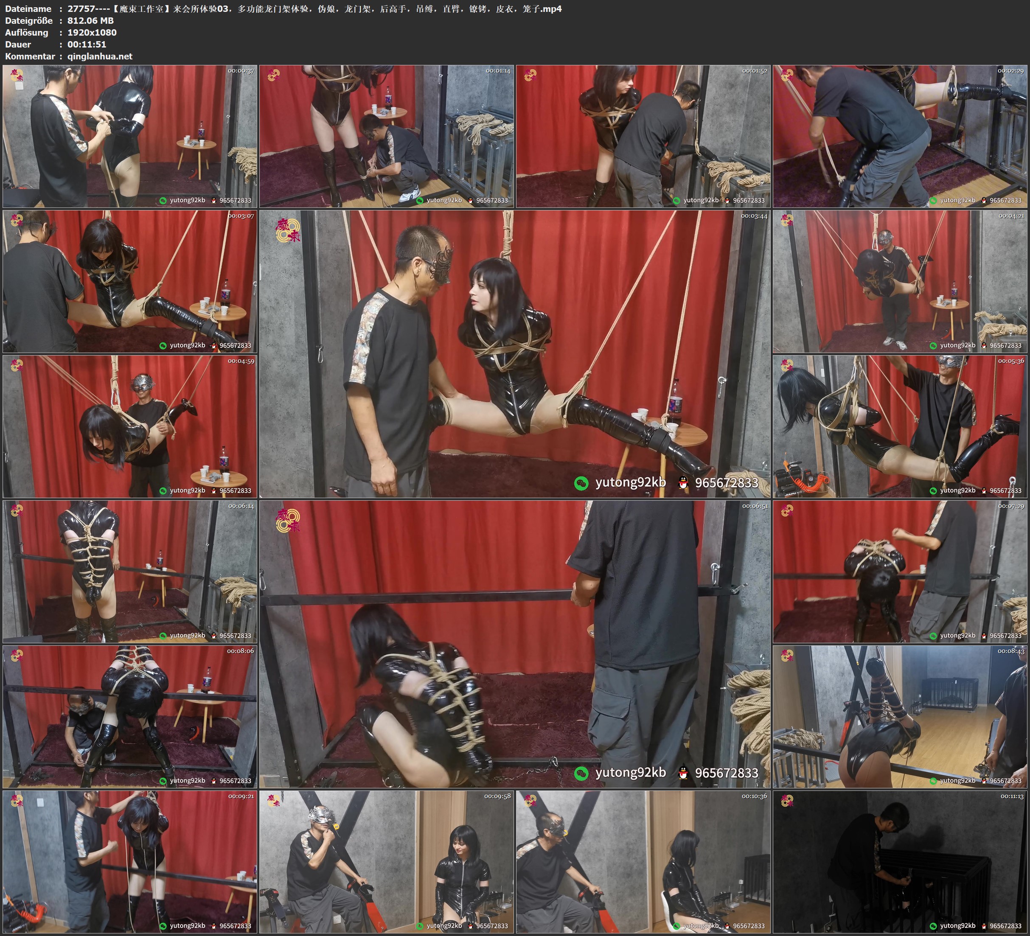This screenshot has width=1030, height=936.
Task: Click the 00:05:36 timestamp label
Action: (x=1010, y=361)
